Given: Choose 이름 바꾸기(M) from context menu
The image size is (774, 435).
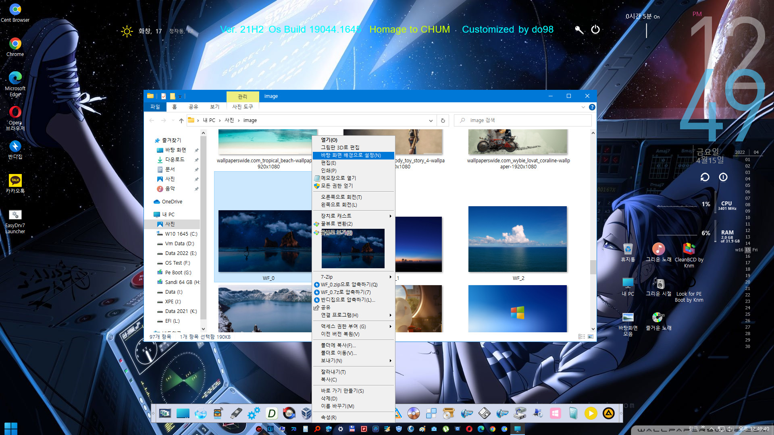Looking at the screenshot, I should coord(353,406).
